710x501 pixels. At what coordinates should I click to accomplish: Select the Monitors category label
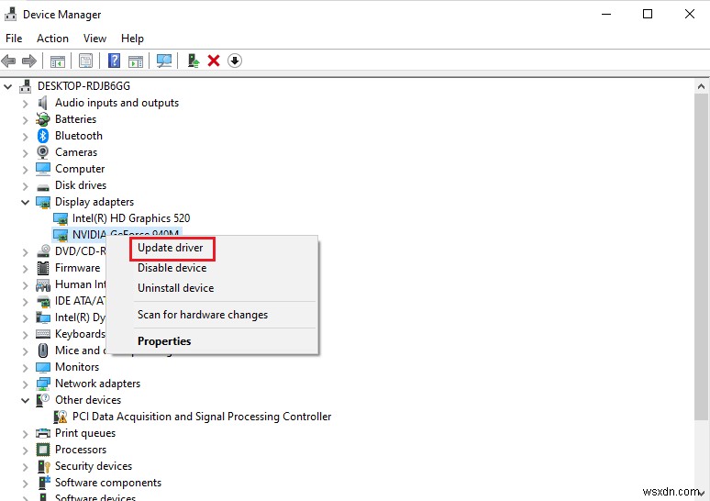click(77, 367)
